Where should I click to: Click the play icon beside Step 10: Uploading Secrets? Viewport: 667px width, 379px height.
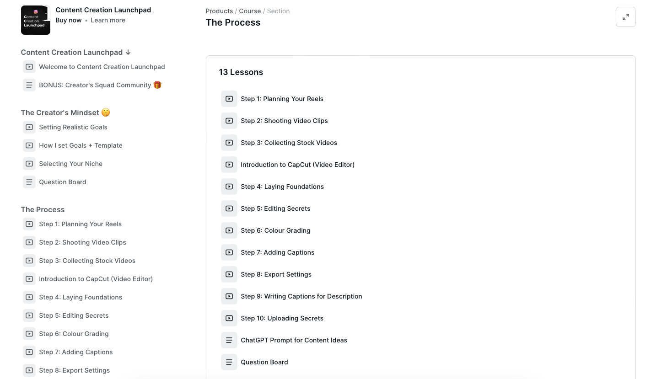(x=229, y=318)
